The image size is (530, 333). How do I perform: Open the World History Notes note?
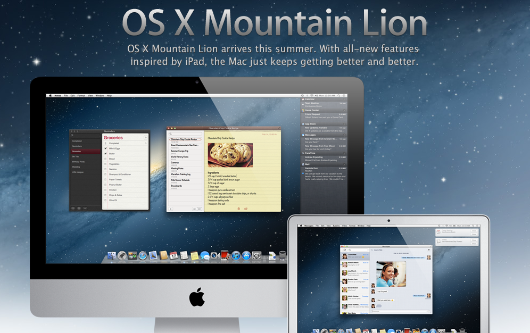(186, 157)
